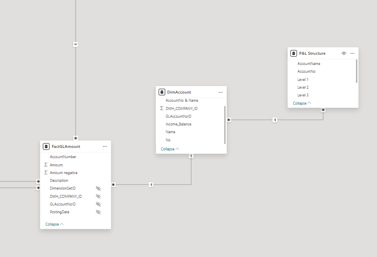Unhide PostingDate field in FactGLAmount
The image size is (377, 257).
coord(98,212)
